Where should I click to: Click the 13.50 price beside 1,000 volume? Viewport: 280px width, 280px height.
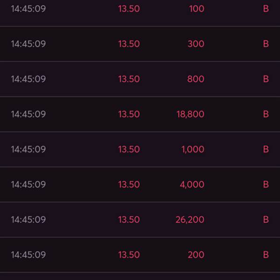tap(129, 149)
